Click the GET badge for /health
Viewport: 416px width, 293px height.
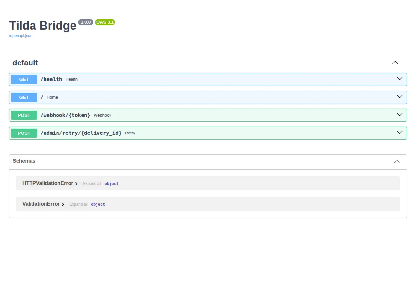pos(24,79)
